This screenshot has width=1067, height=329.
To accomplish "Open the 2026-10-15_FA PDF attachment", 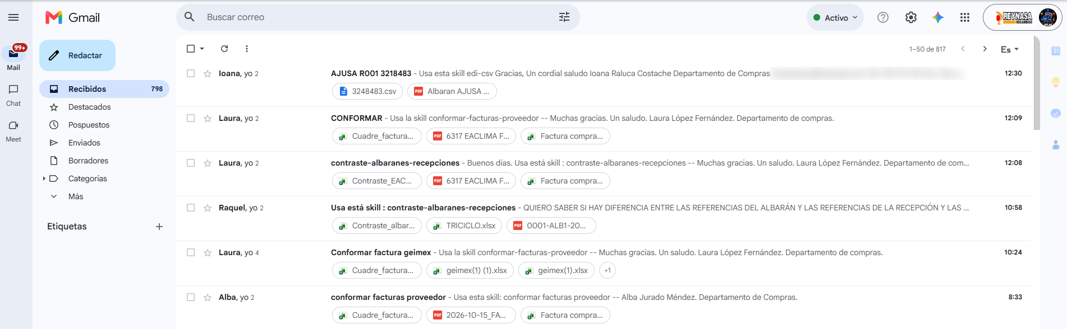I will pyautogui.click(x=471, y=315).
